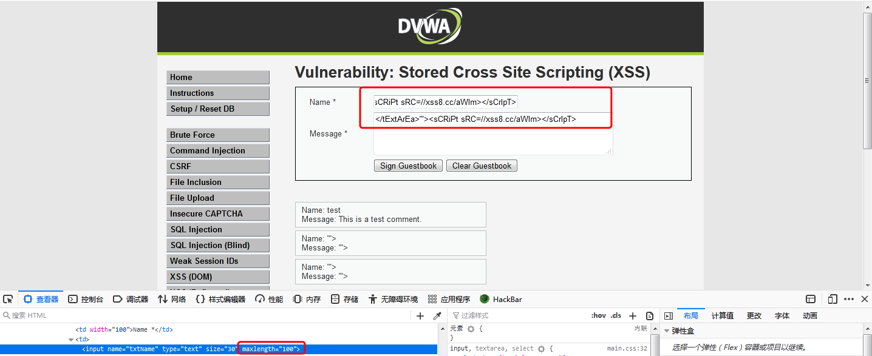Click the 搜索 HTML search field
The width and height of the screenshot is (872, 356).
206,315
